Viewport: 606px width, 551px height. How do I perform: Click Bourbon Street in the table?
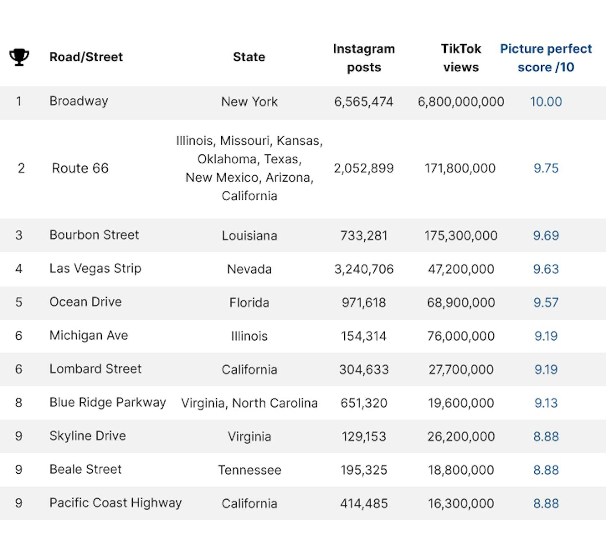(x=94, y=235)
